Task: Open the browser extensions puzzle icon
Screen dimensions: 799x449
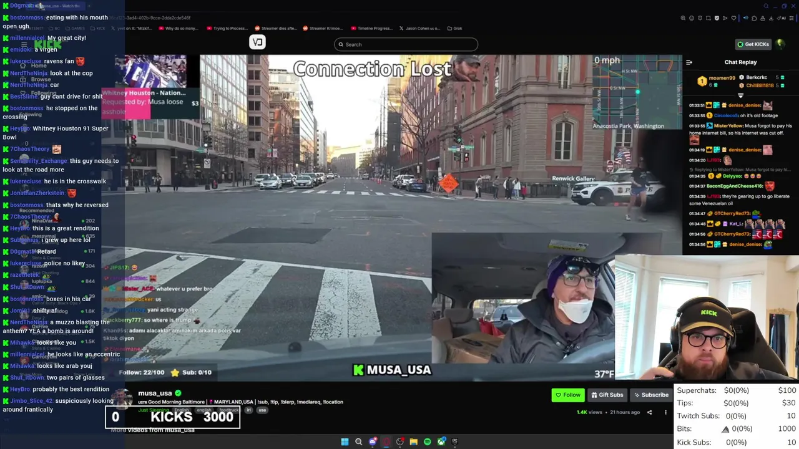Action: (754, 18)
